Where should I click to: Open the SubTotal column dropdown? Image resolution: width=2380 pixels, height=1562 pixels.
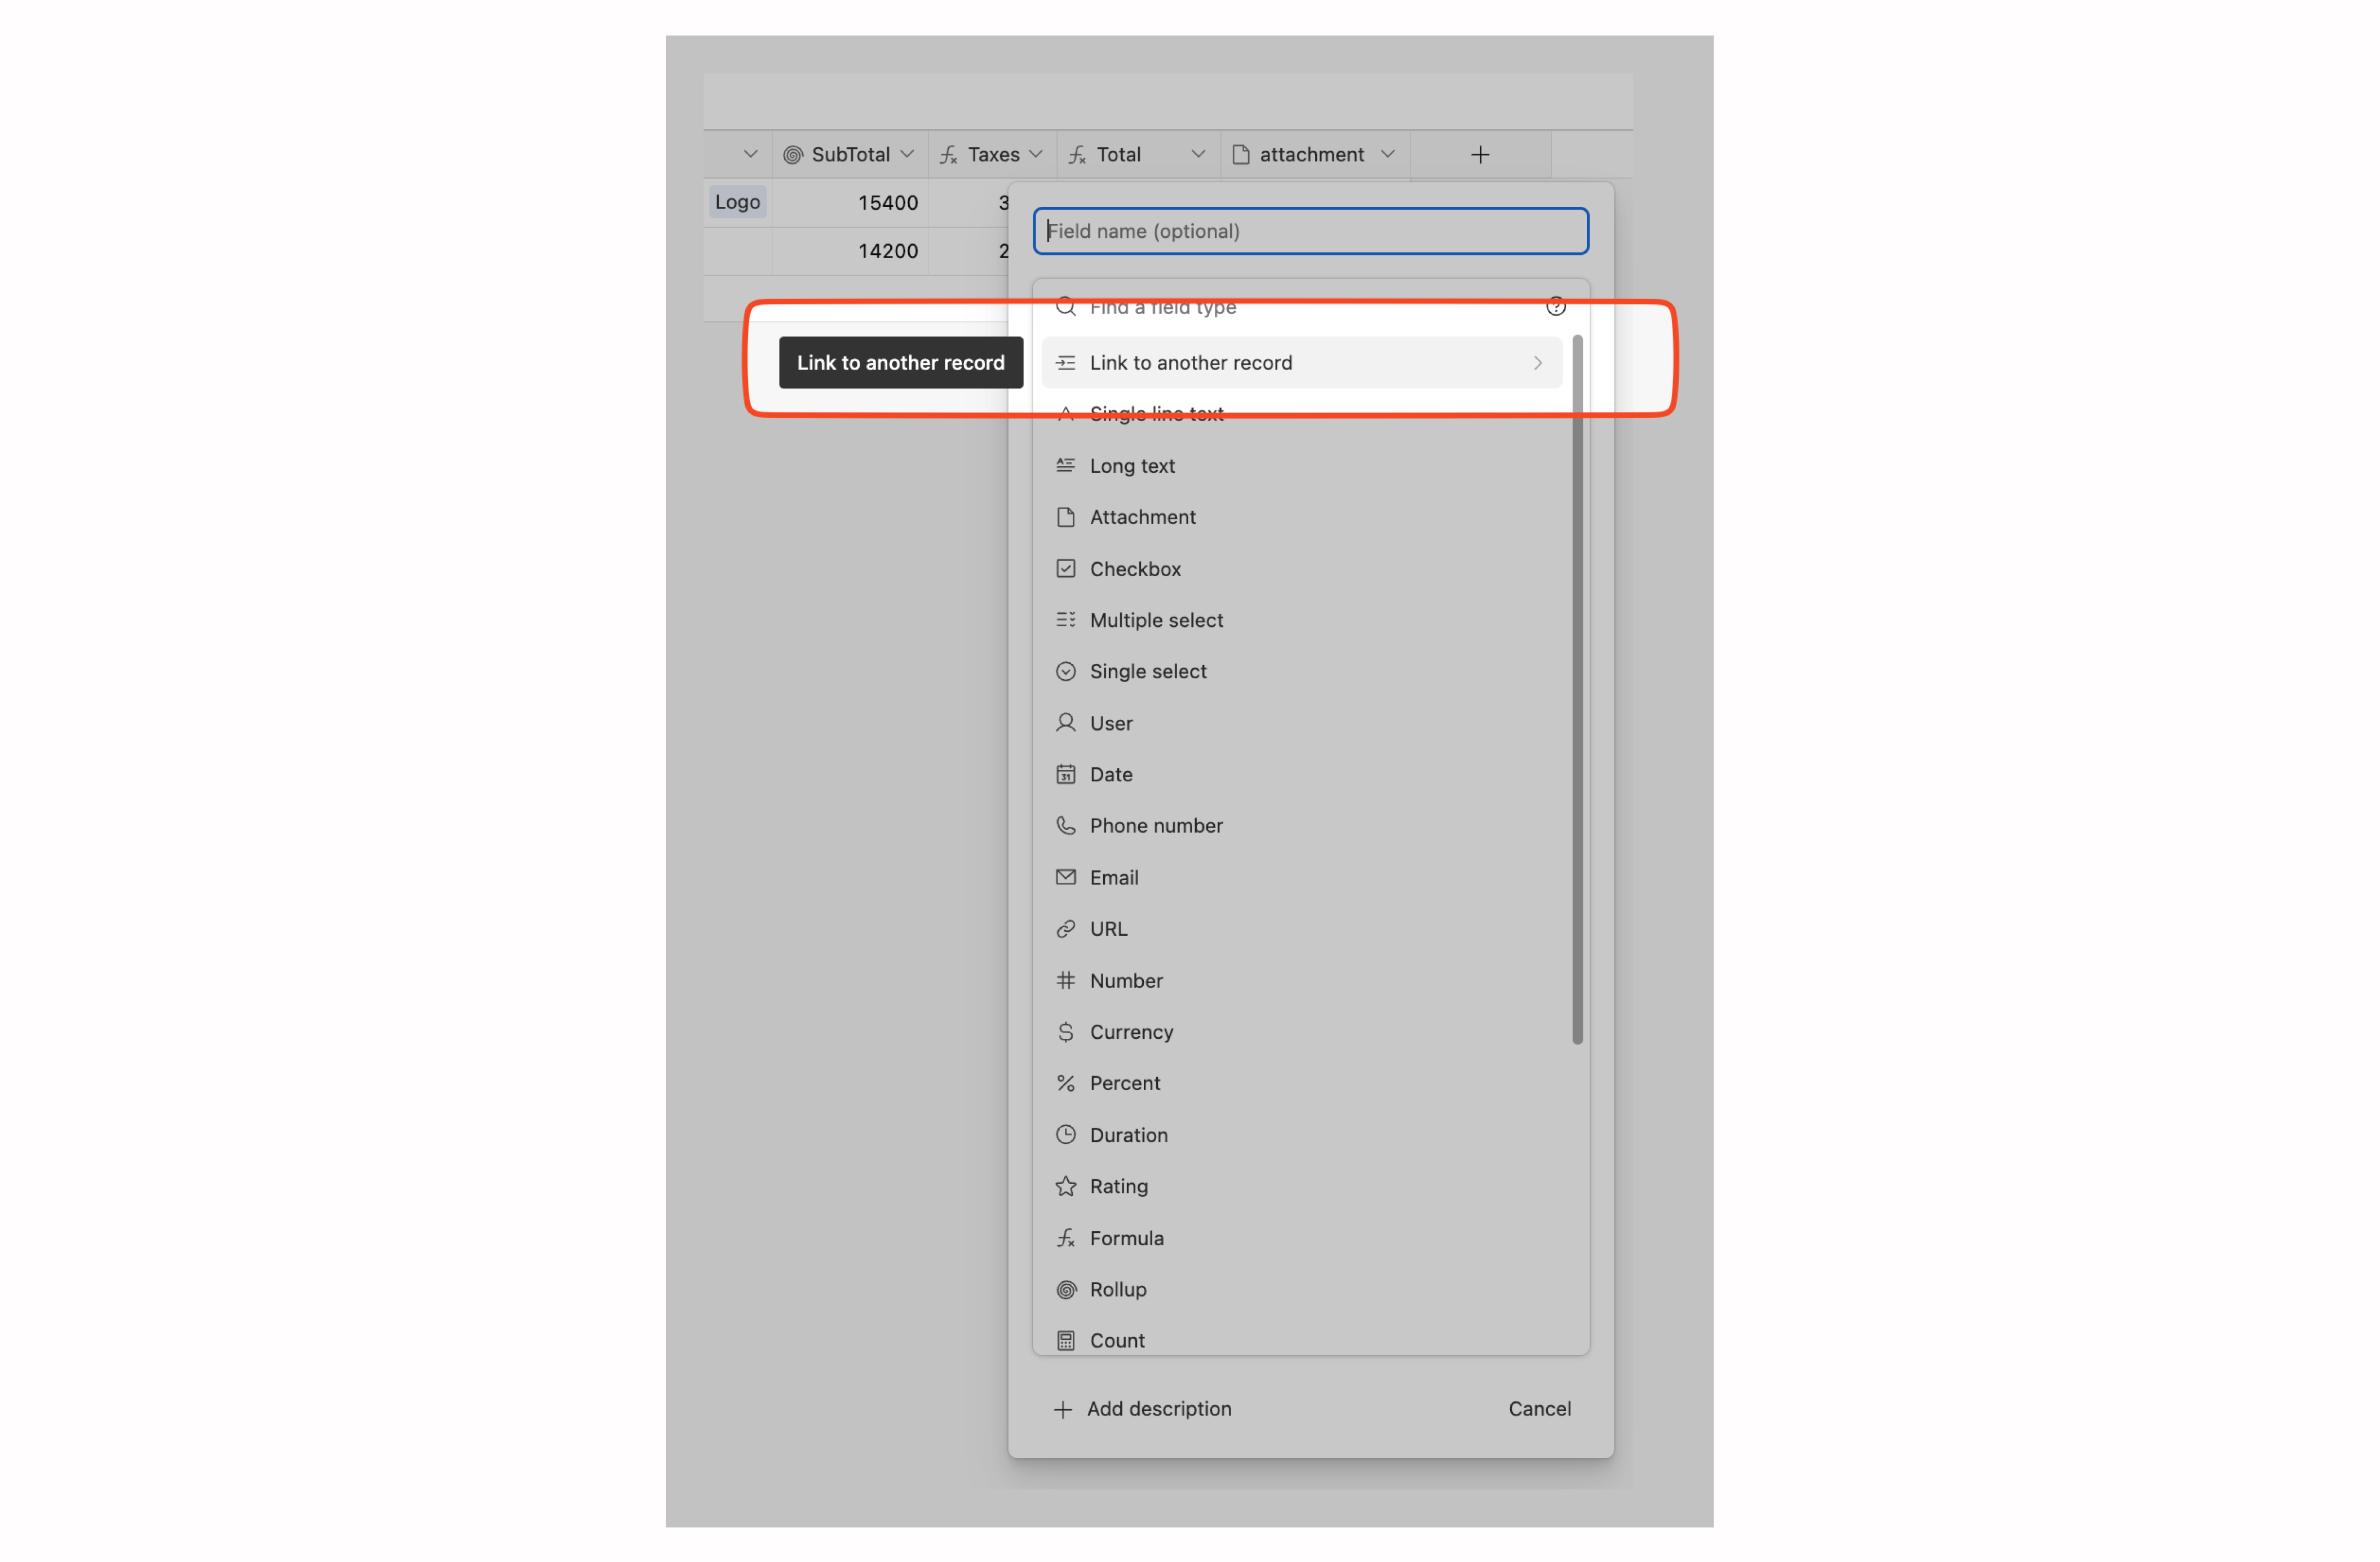click(x=908, y=154)
